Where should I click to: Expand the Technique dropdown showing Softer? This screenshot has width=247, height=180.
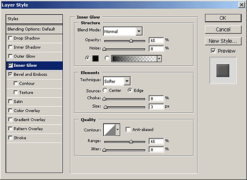click(x=117, y=81)
